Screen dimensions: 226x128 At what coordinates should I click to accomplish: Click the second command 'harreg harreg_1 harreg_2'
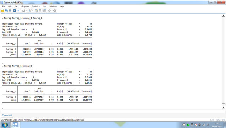(x=18, y=66)
